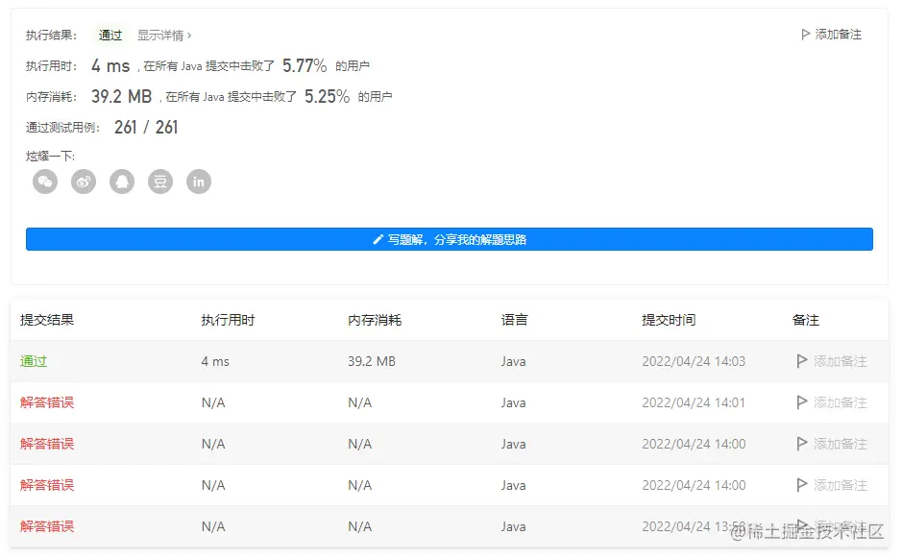Open 解答错误 submission from 14:01
Screen dimensions: 902x559
[47, 402]
